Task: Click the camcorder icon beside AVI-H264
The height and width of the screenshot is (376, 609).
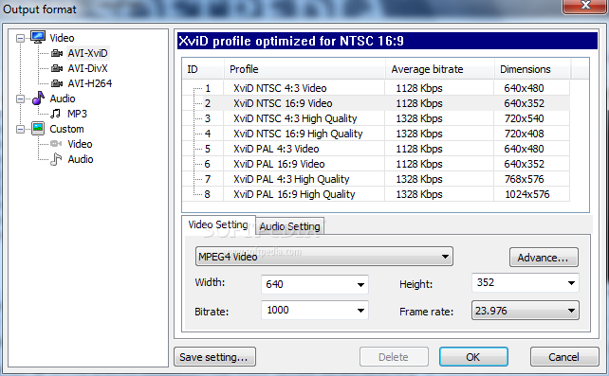Action: pos(57,83)
